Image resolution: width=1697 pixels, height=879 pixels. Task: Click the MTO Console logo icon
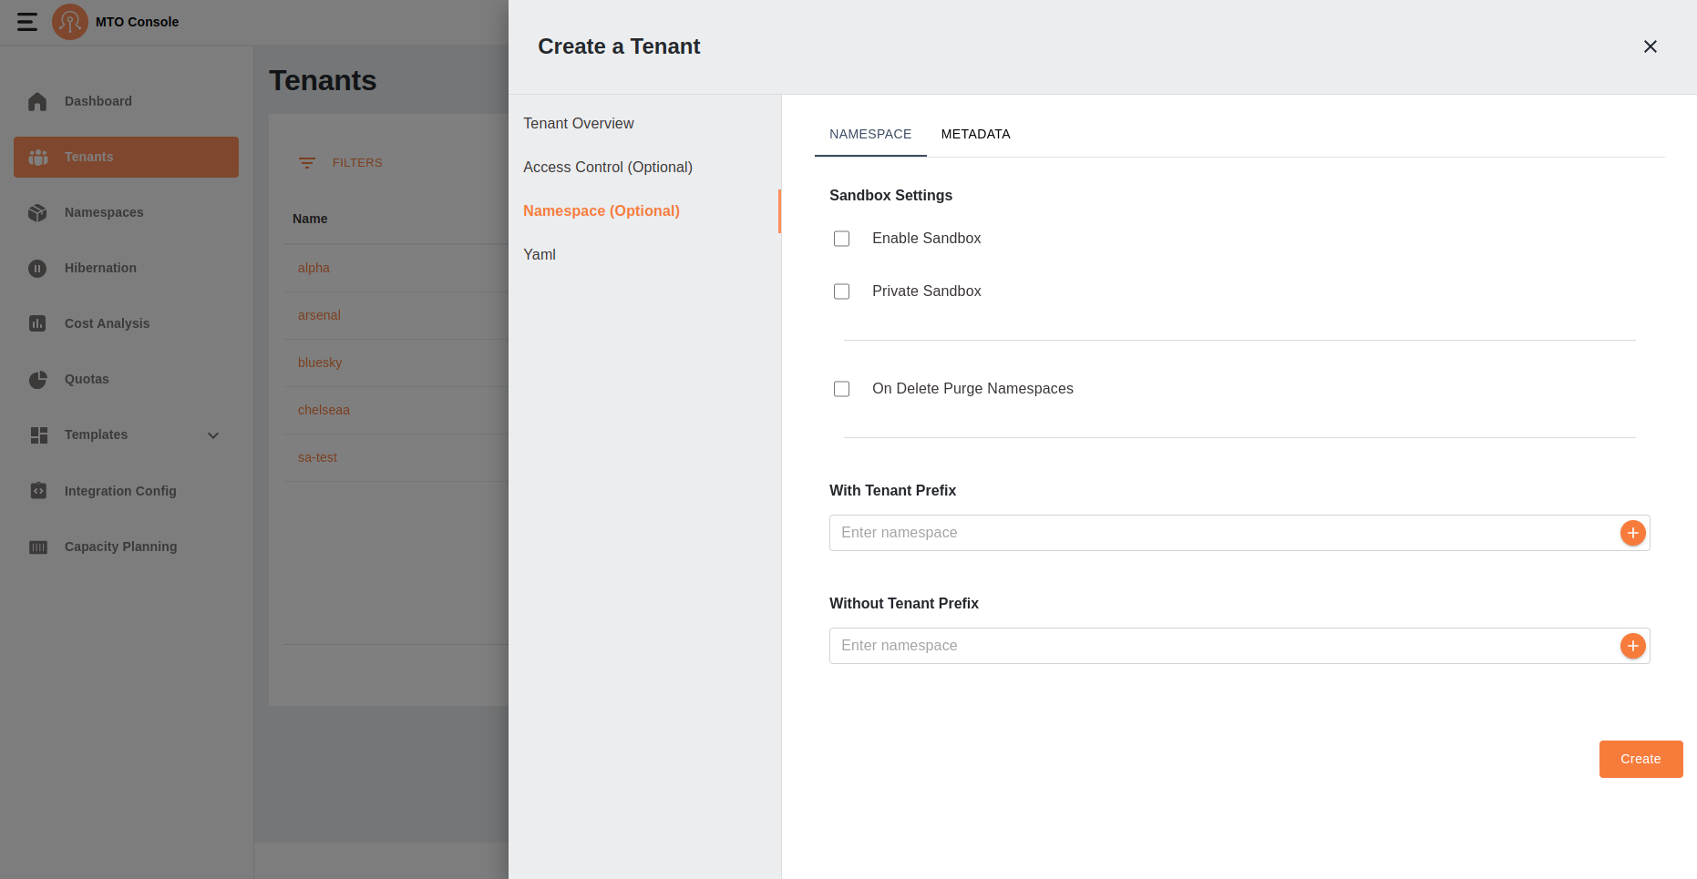point(70,22)
